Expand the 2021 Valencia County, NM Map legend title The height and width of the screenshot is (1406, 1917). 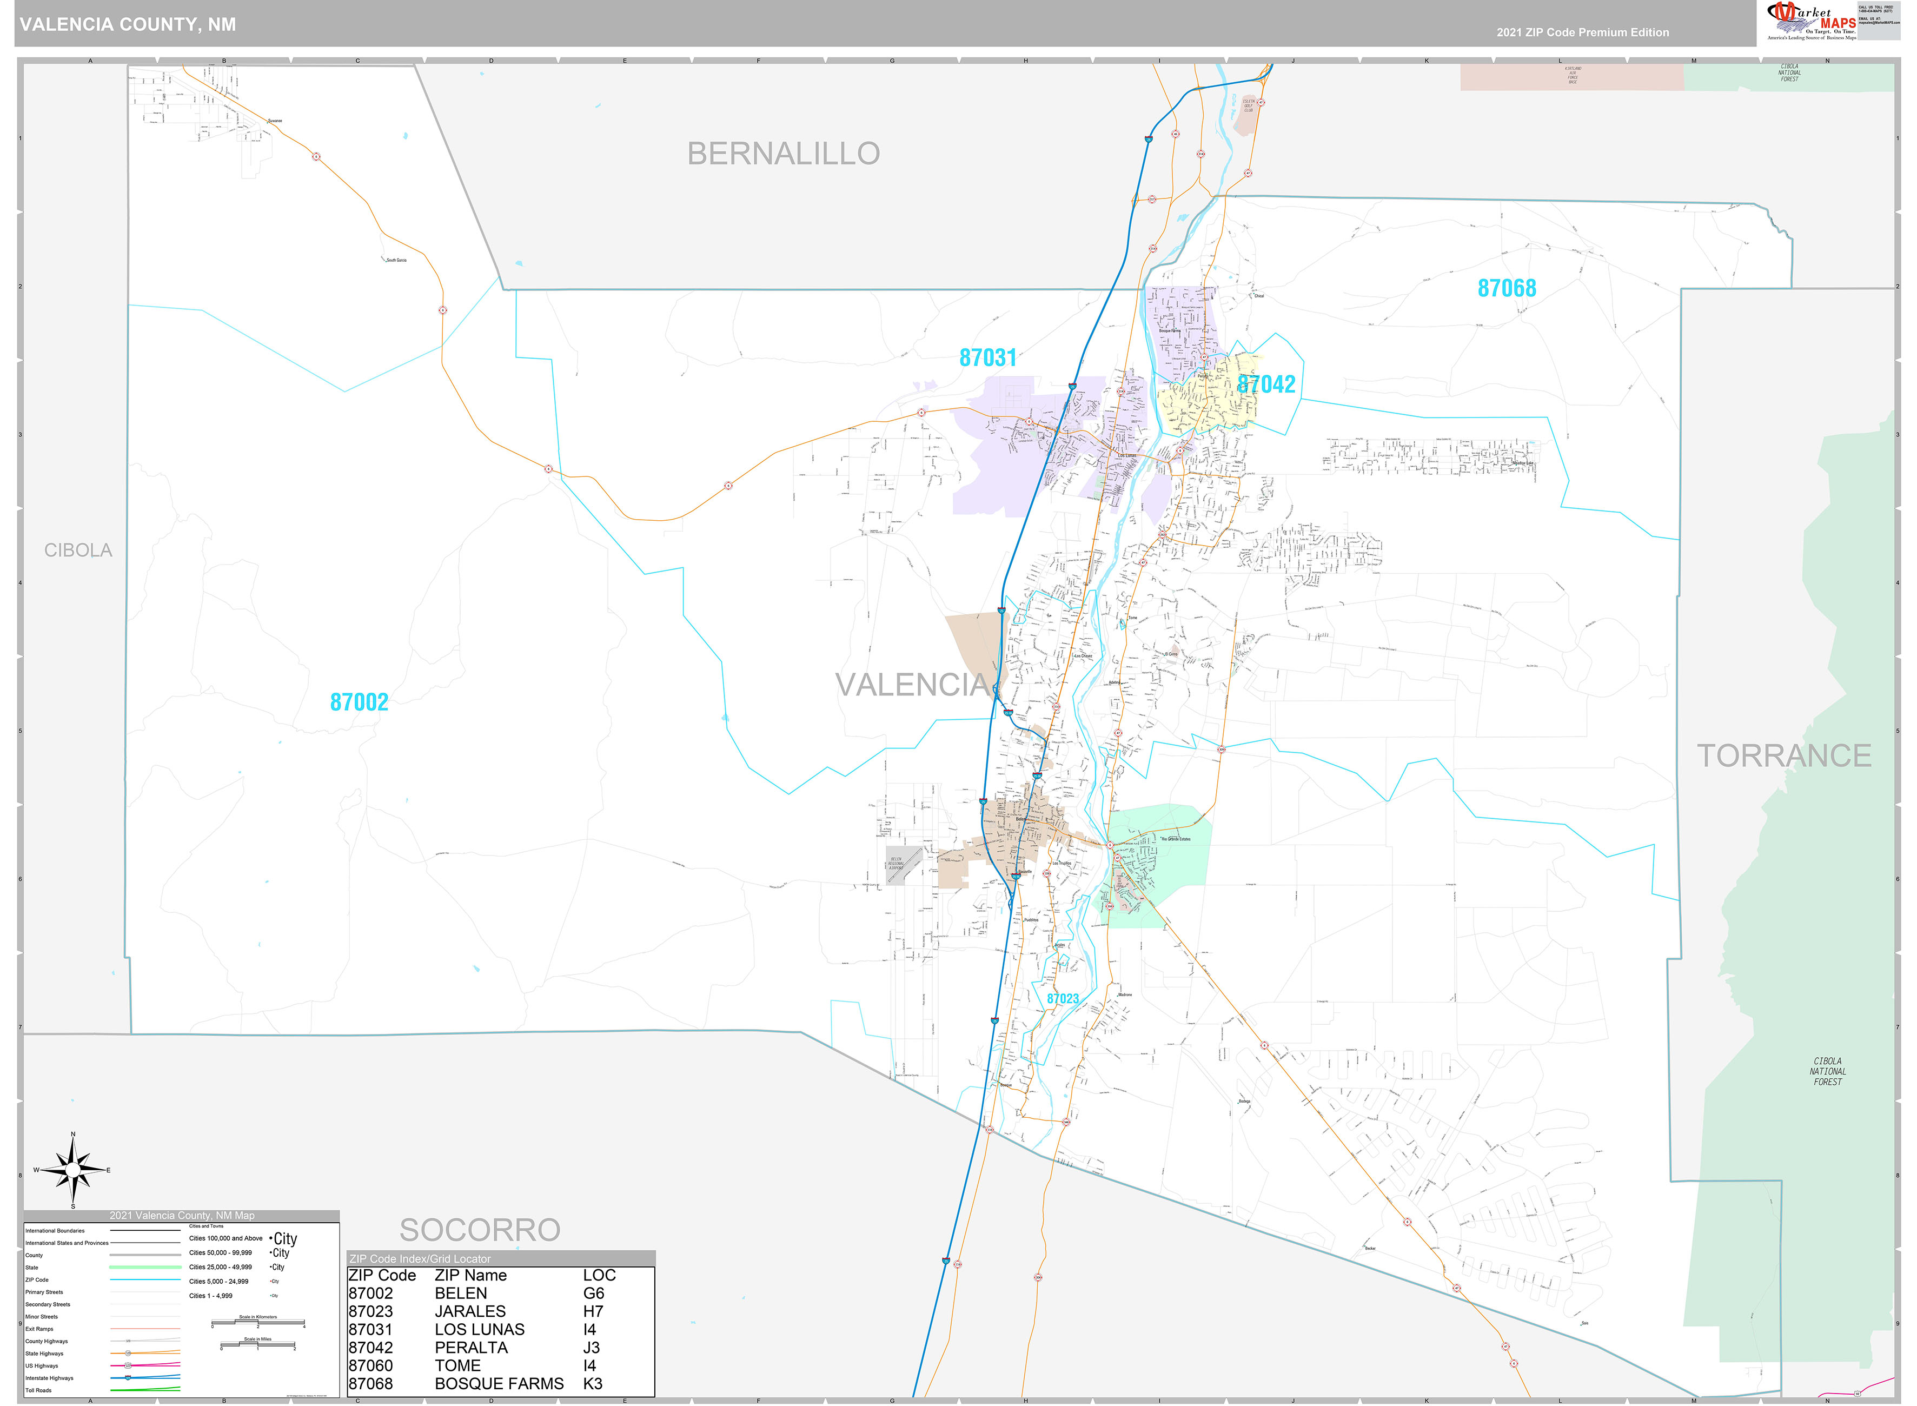coord(182,1215)
